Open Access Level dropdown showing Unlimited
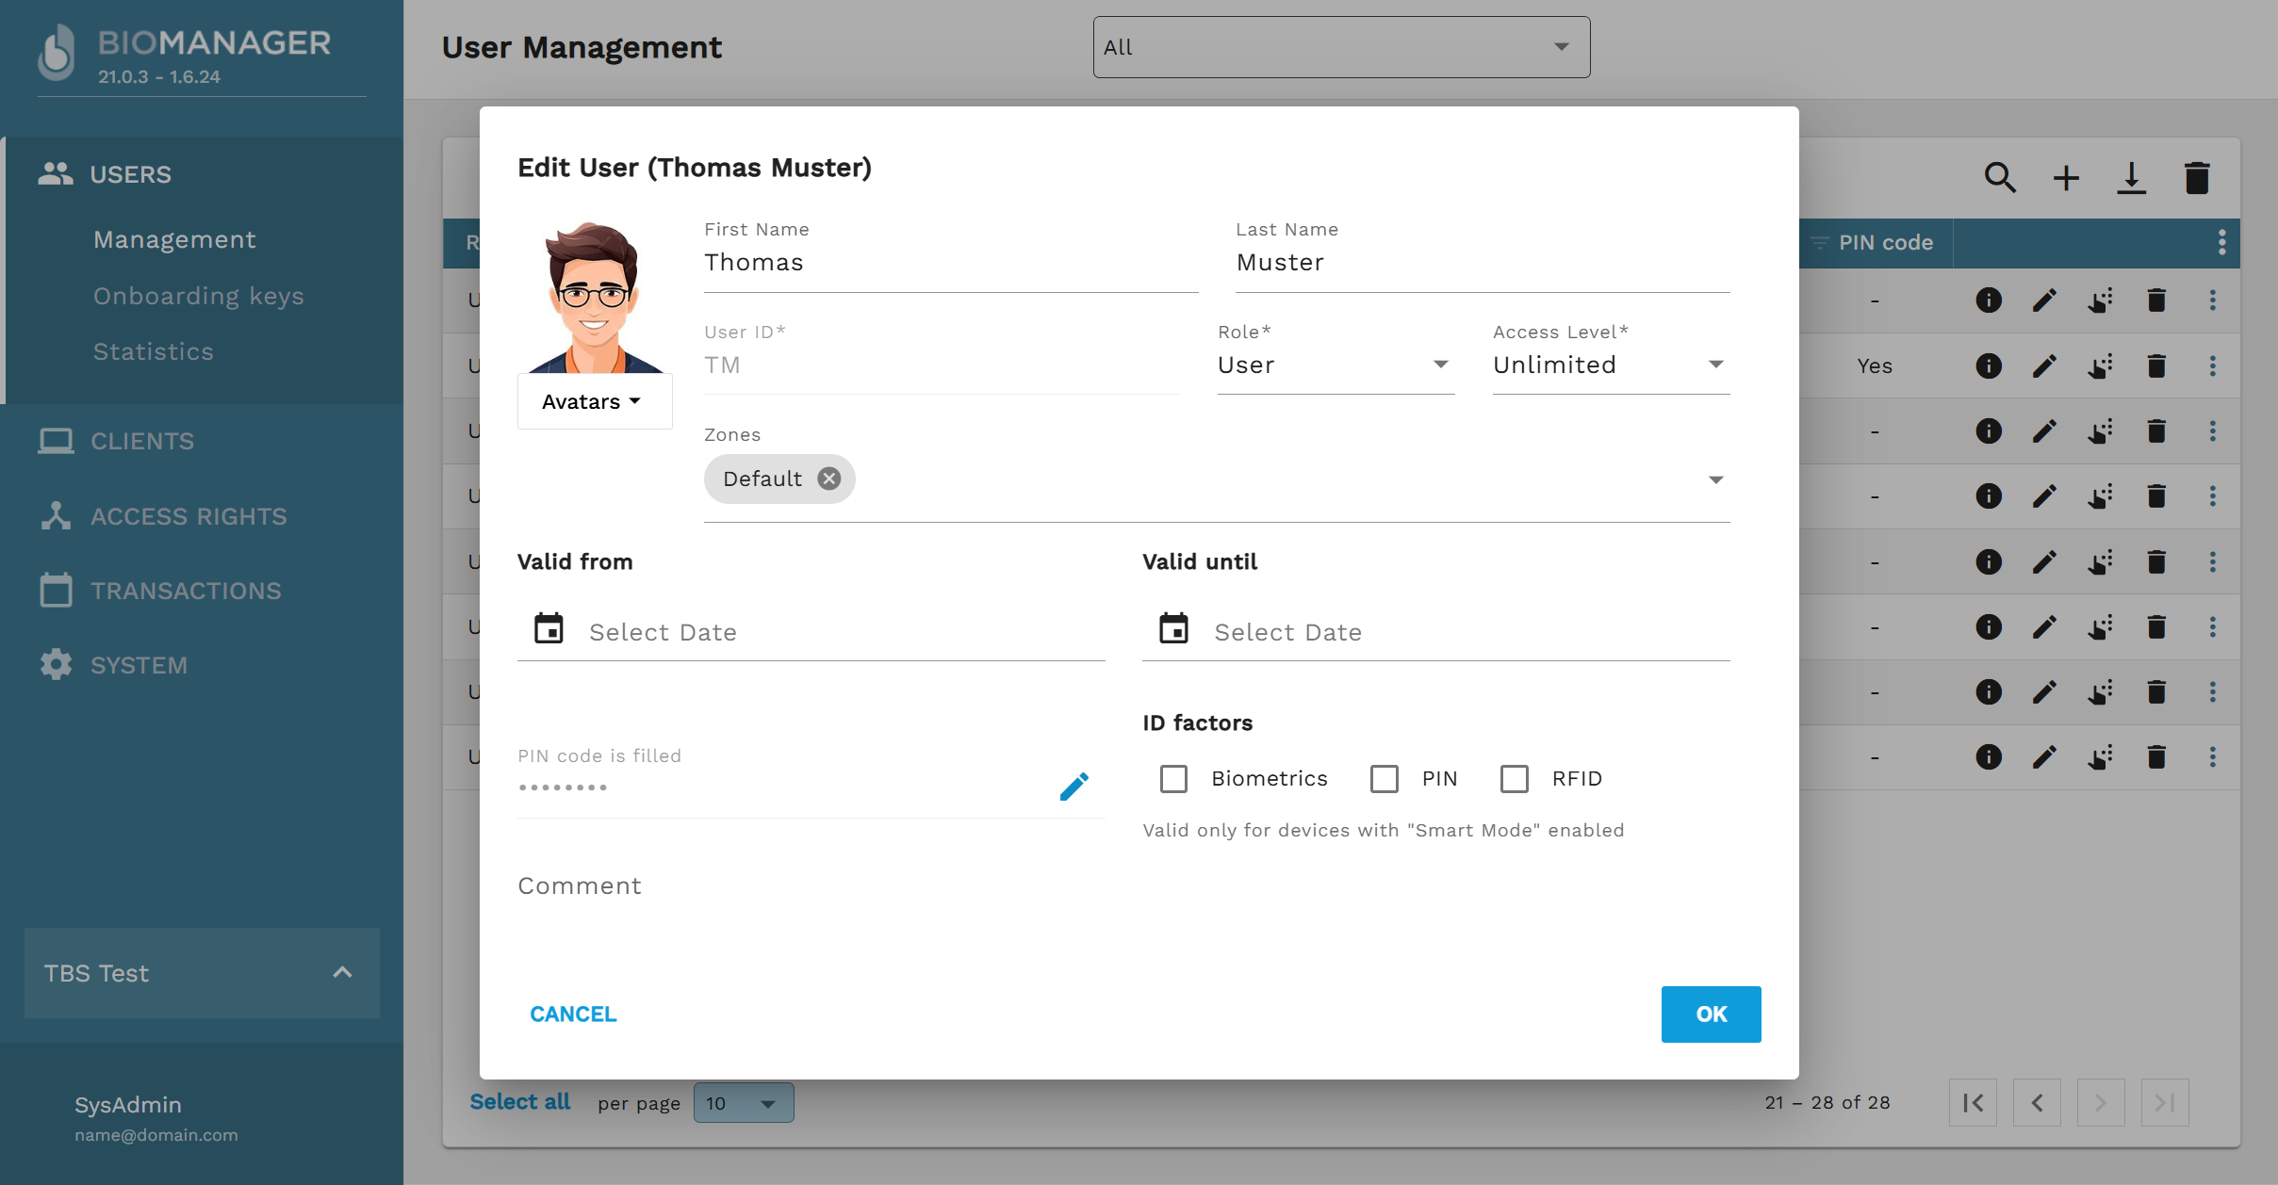Screen dimensions: 2278x1185 coord(1611,365)
